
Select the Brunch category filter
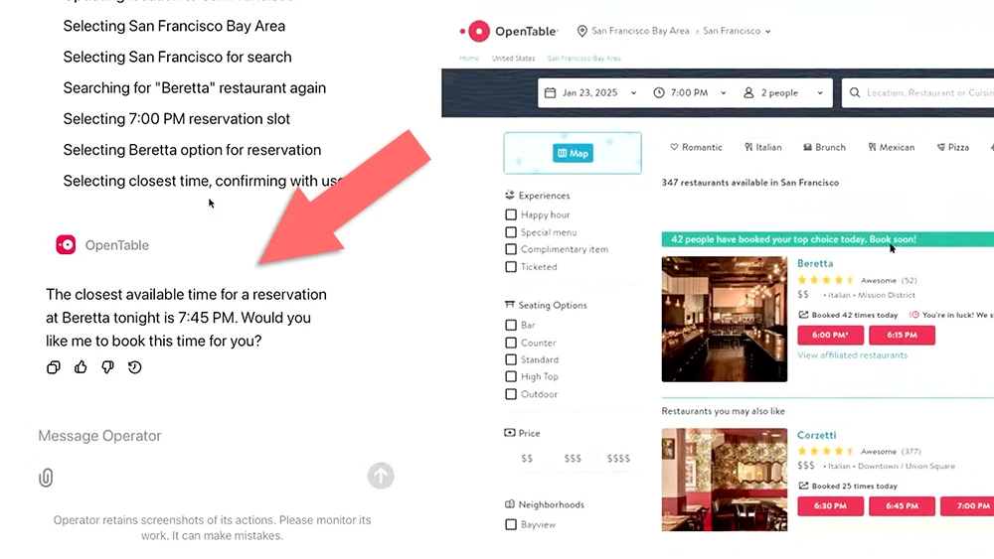point(824,148)
